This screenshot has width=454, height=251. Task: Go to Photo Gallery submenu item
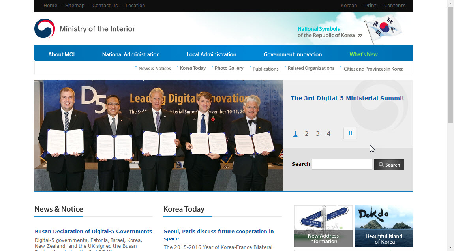[x=229, y=68]
